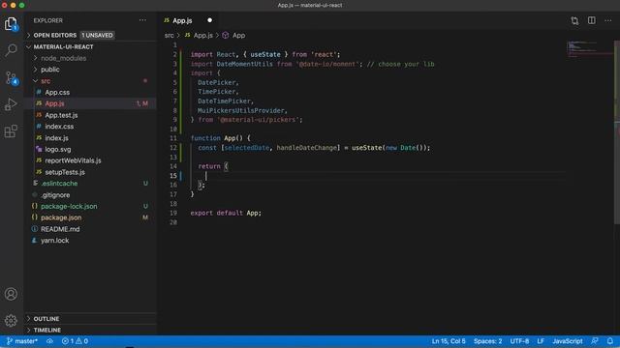Open the Search view in activity bar
The height and width of the screenshot is (348, 620).
click(11, 50)
